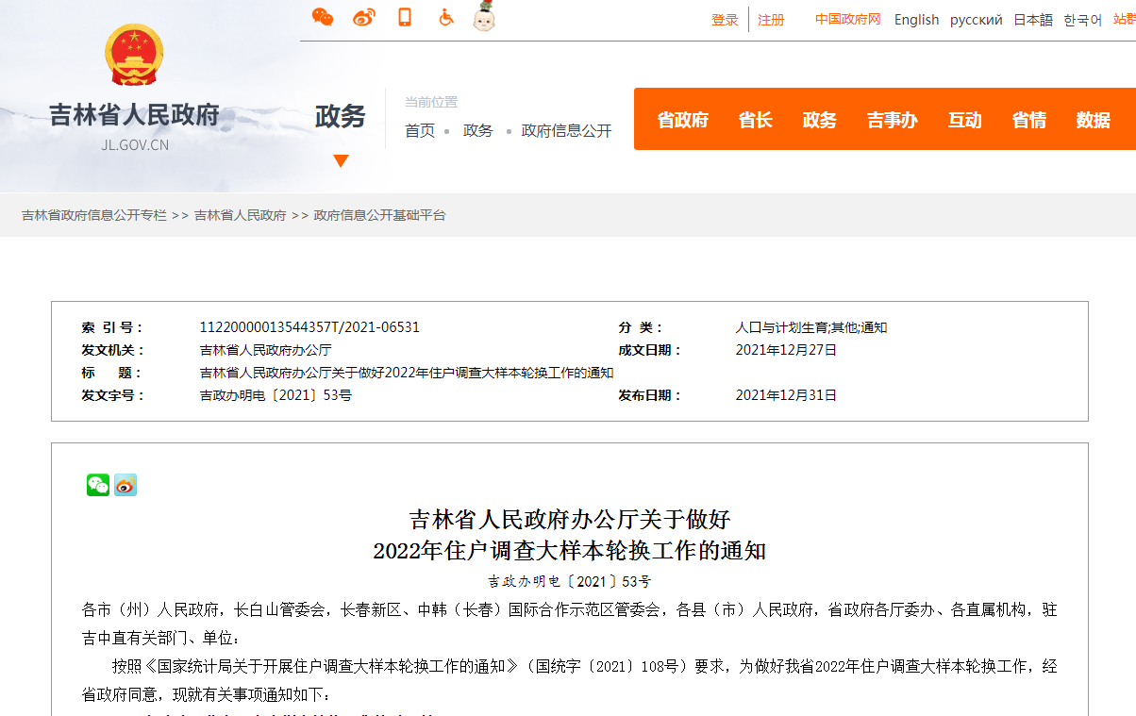Click the 登录 login link

724,19
